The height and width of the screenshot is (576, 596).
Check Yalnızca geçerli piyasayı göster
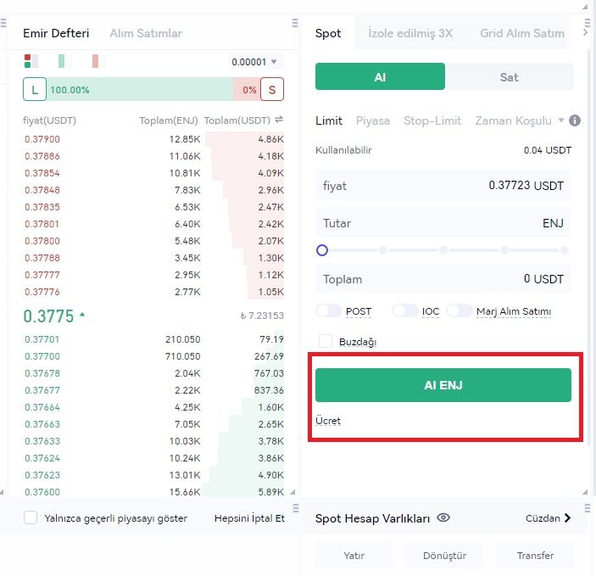(x=31, y=517)
